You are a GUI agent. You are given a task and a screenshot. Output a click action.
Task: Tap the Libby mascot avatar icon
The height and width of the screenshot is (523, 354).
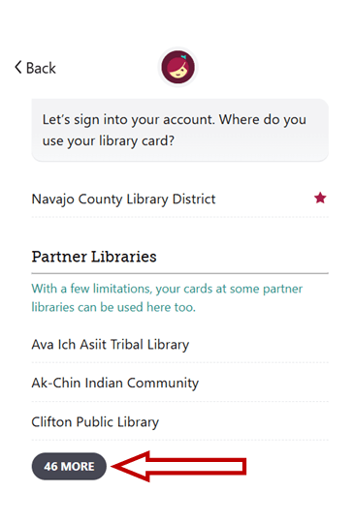(x=178, y=67)
